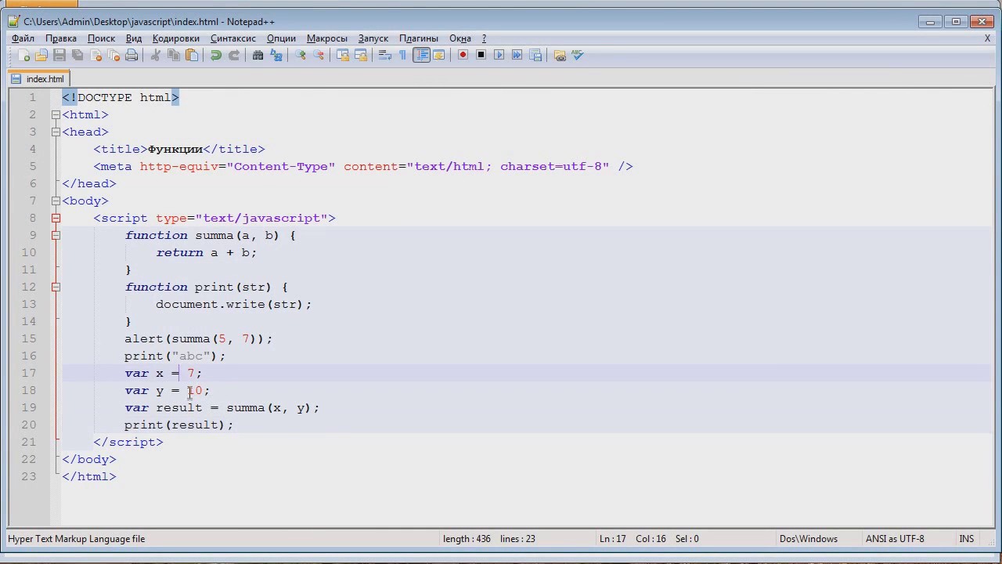Click the Dos\Windows line-ending status entry
Screen dimensions: 1002x564
click(808, 539)
